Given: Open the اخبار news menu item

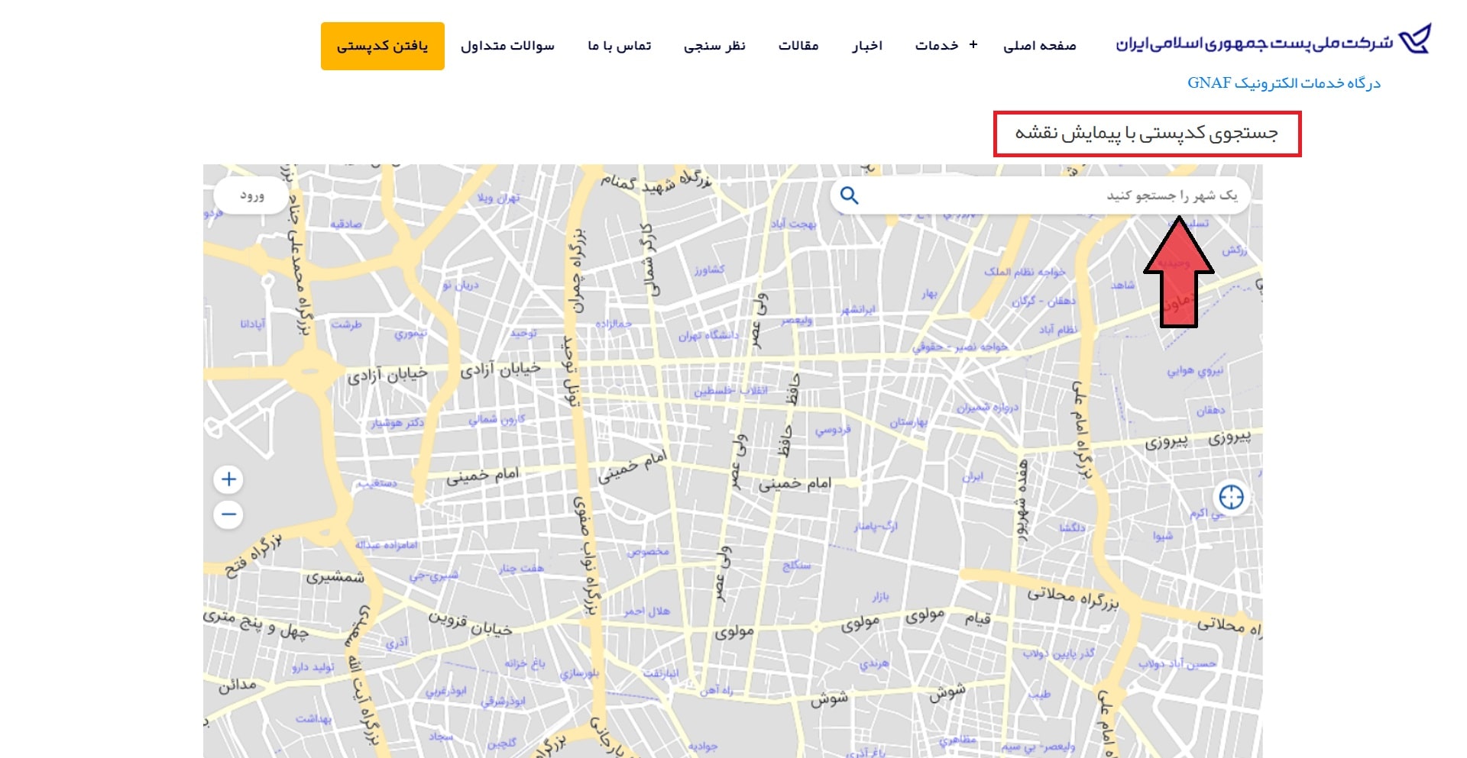Looking at the screenshot, I should 867,46.
